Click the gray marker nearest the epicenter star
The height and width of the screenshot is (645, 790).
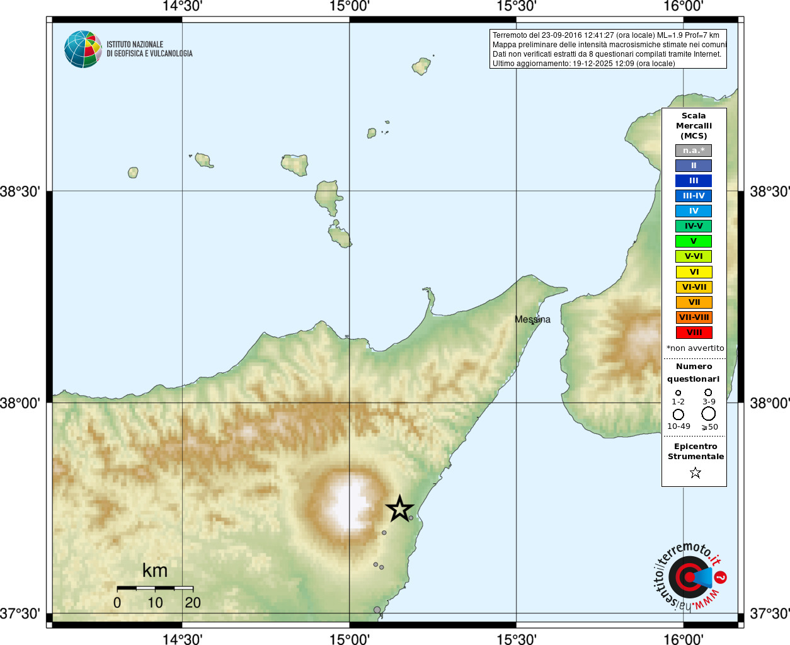tap(411, 518)
